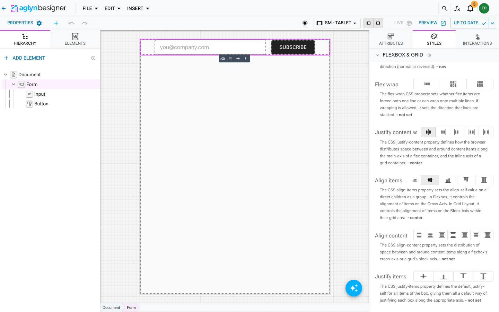Click the back arrow beside aglyn logo
The width and height of the screenshot is (499, 312).
pyautogui.click(x=4, y=8)
